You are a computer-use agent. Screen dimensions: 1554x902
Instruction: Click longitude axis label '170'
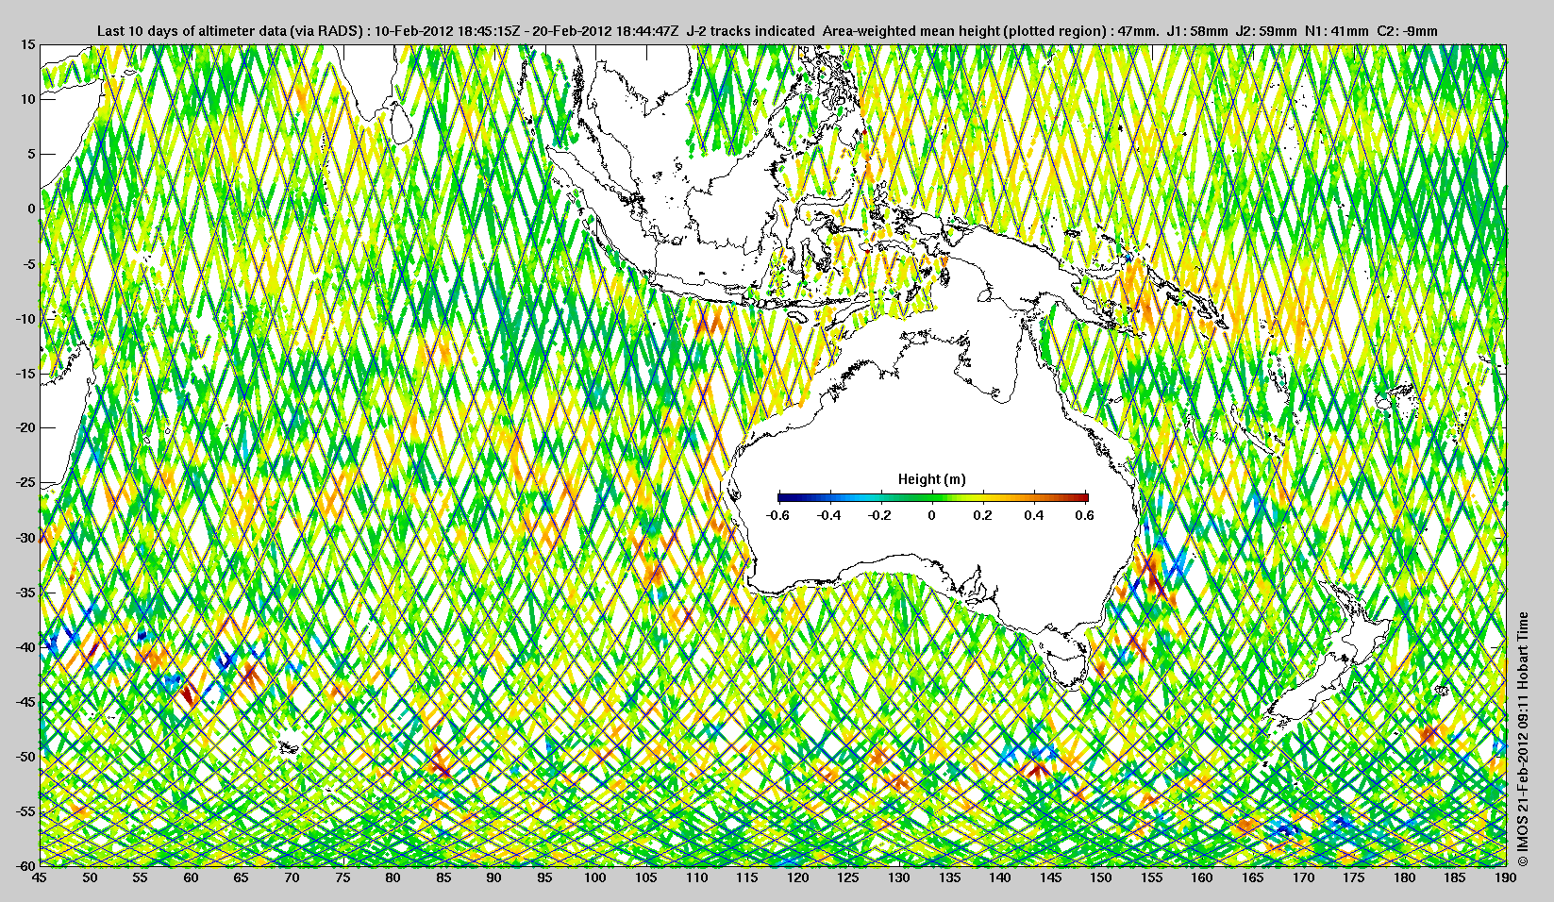[1303, 877]
